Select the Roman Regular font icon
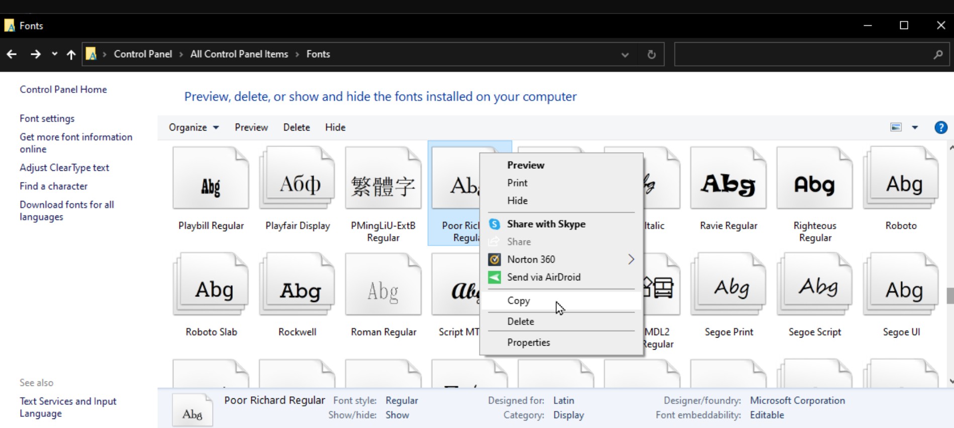Image resolution: width=954 pixels, height=428 pixels. coord(384,284)
